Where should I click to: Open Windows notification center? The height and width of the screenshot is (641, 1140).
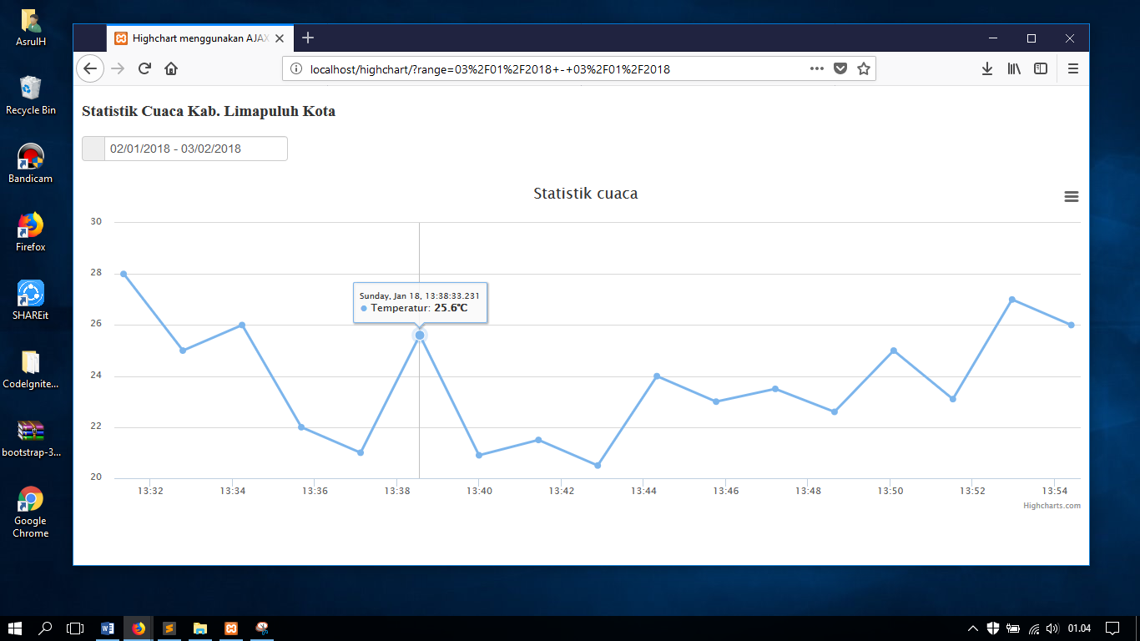pyautogui.click(x=1113, y=628)
